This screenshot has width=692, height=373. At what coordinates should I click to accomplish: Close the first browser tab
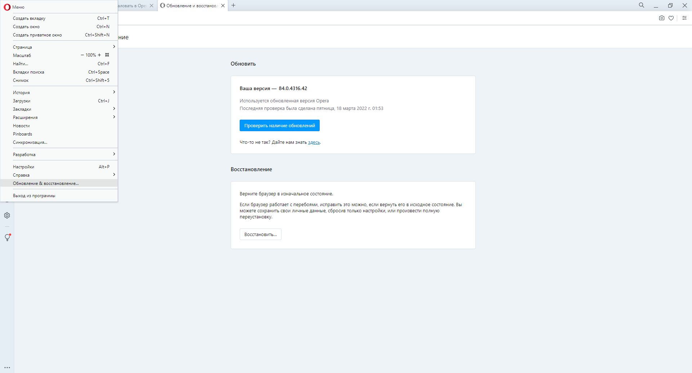point(152,5)
